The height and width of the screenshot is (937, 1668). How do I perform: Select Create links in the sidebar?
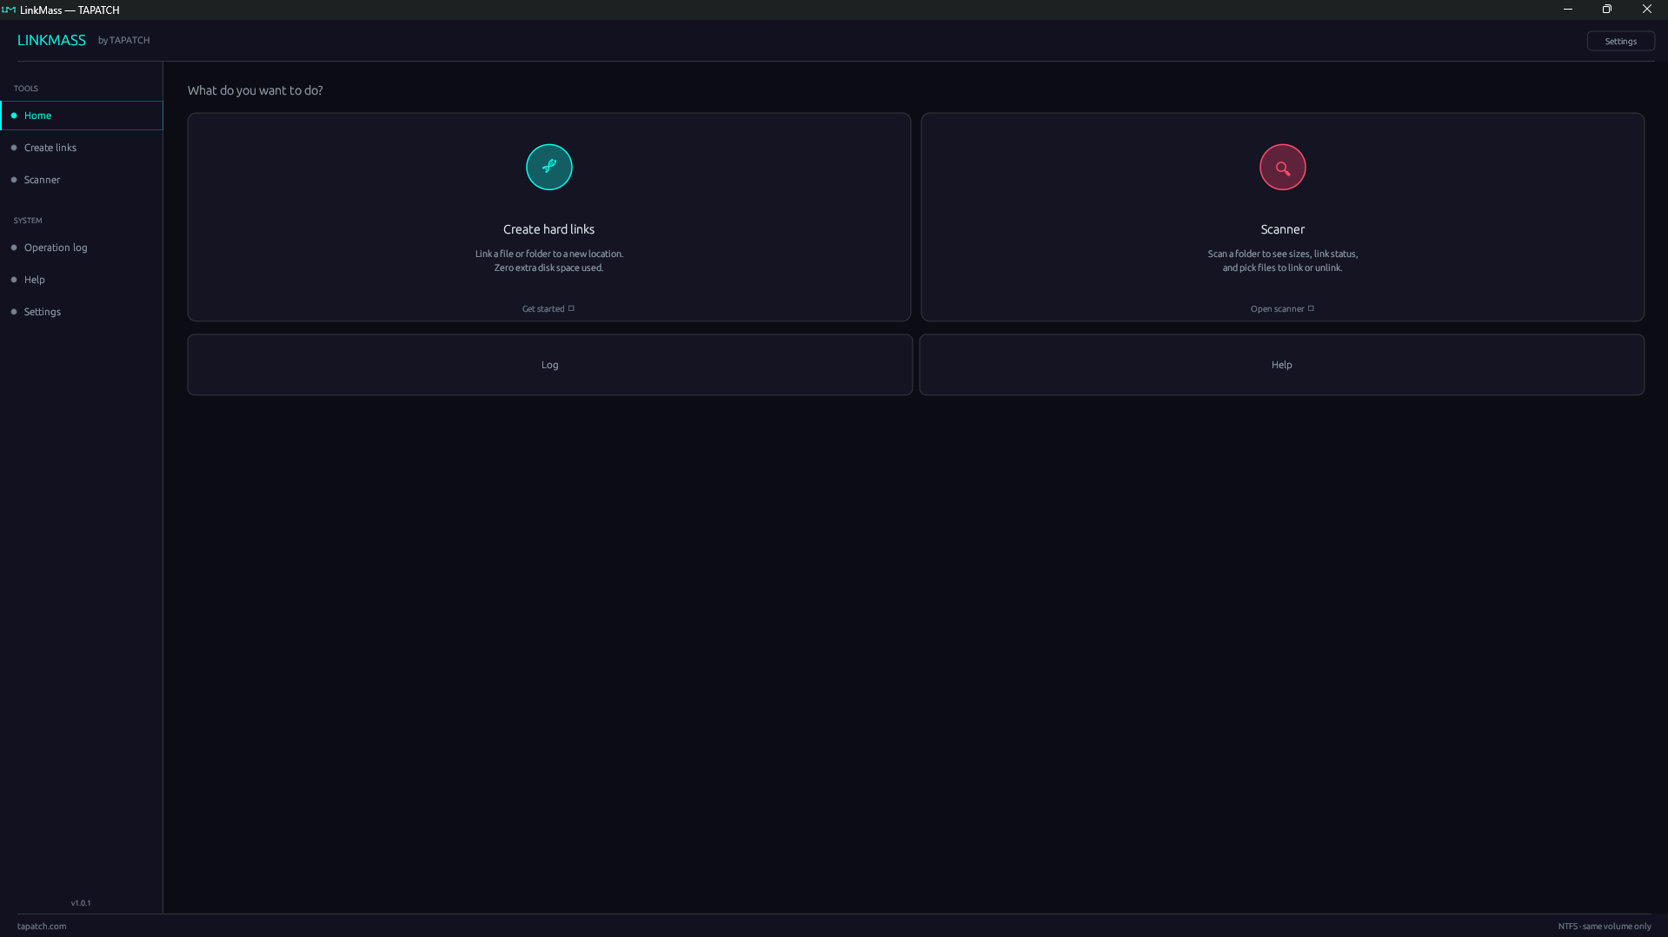(82, 148)
